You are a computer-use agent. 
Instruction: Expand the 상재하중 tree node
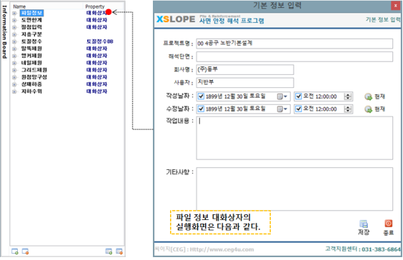tap(14, 84)
